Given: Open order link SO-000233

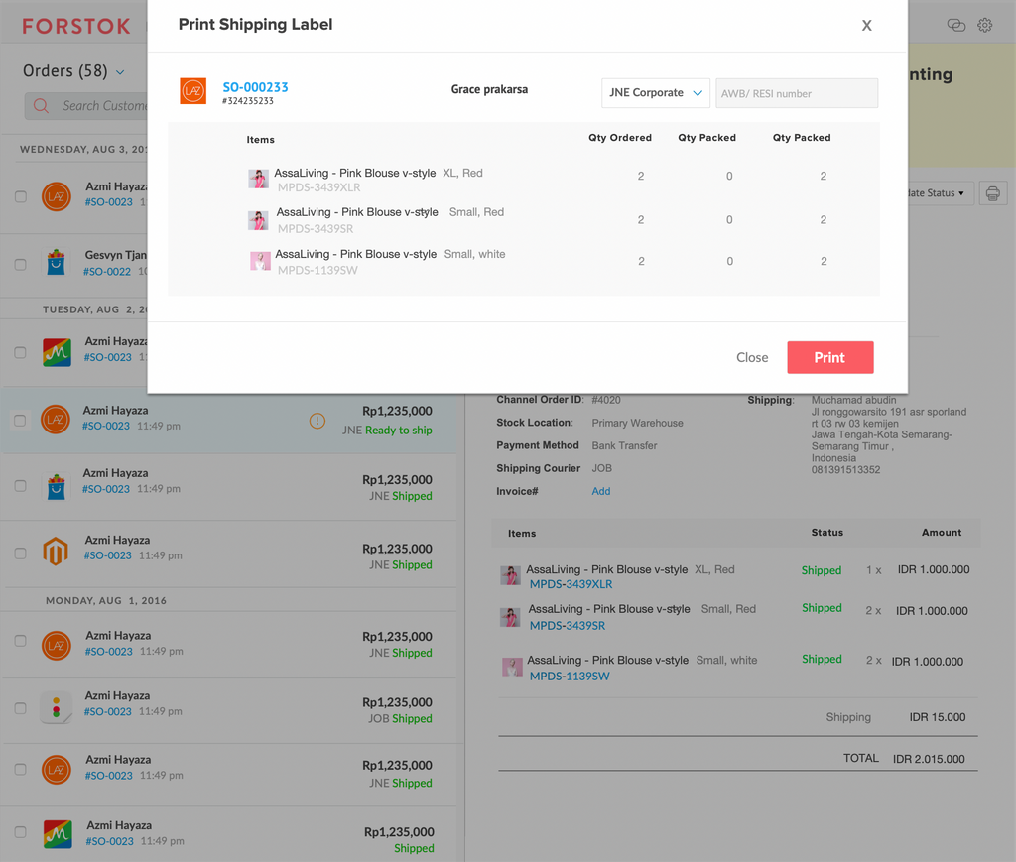Looking at the screenshot, I should (x=255, y=87).
